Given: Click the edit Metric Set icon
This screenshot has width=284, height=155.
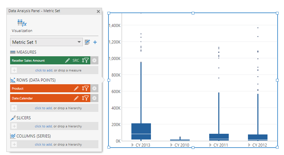Looking at the screenshot, I should pyautogui.click(x=87, y=42).
